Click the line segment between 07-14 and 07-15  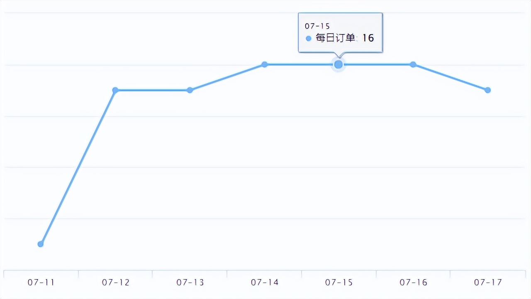(301, 64)
